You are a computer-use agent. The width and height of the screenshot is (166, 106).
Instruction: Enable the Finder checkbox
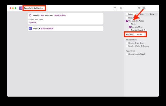click(x=130, y=24)
